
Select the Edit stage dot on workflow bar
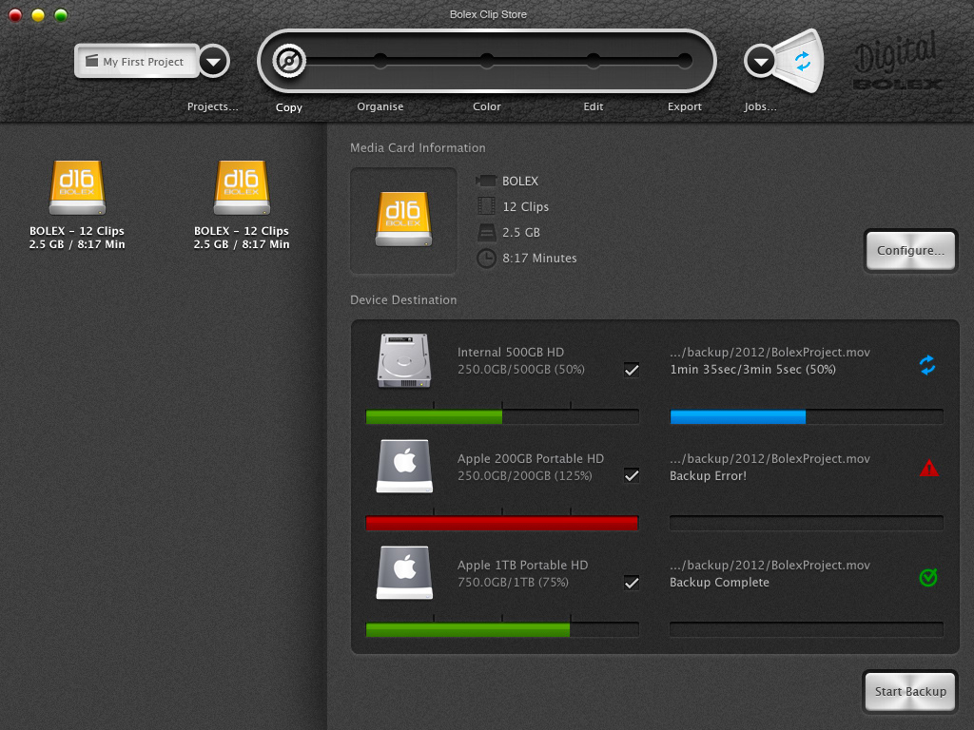(594, 60)
